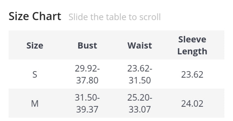The width and height of the screenshot is (233, 121).
Task: Click the M size row label
Action: point(35,104)
